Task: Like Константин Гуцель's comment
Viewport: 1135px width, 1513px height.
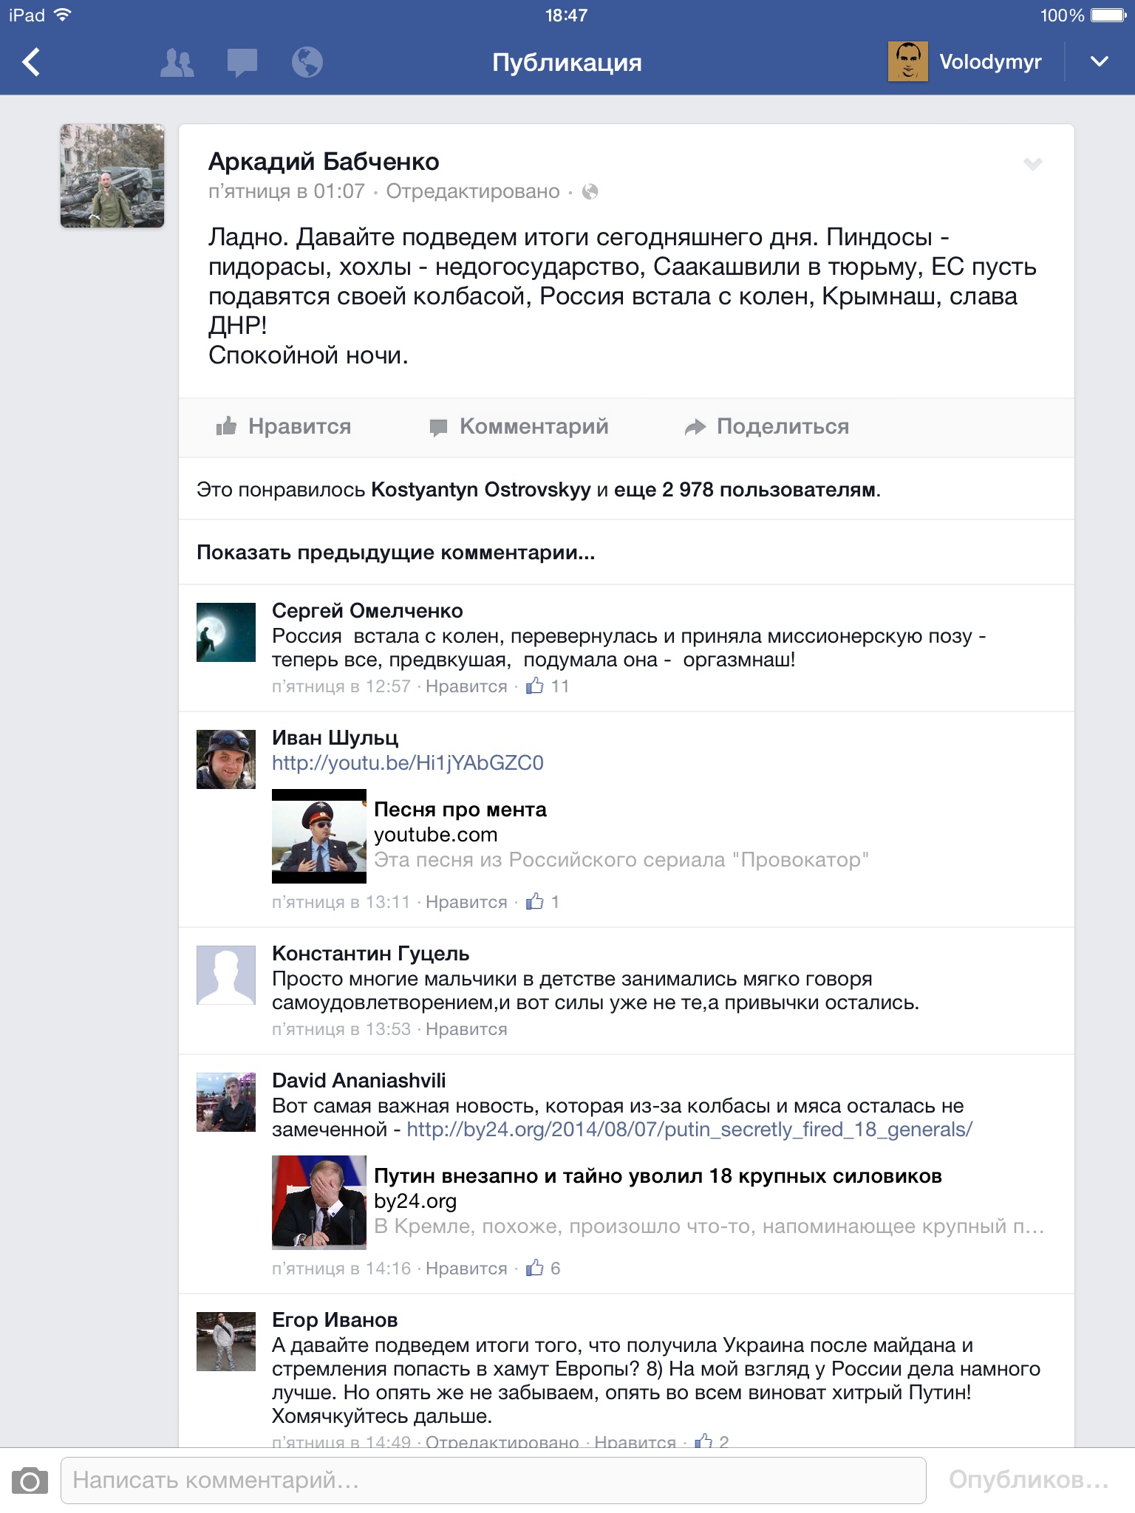Action: 466,1029
